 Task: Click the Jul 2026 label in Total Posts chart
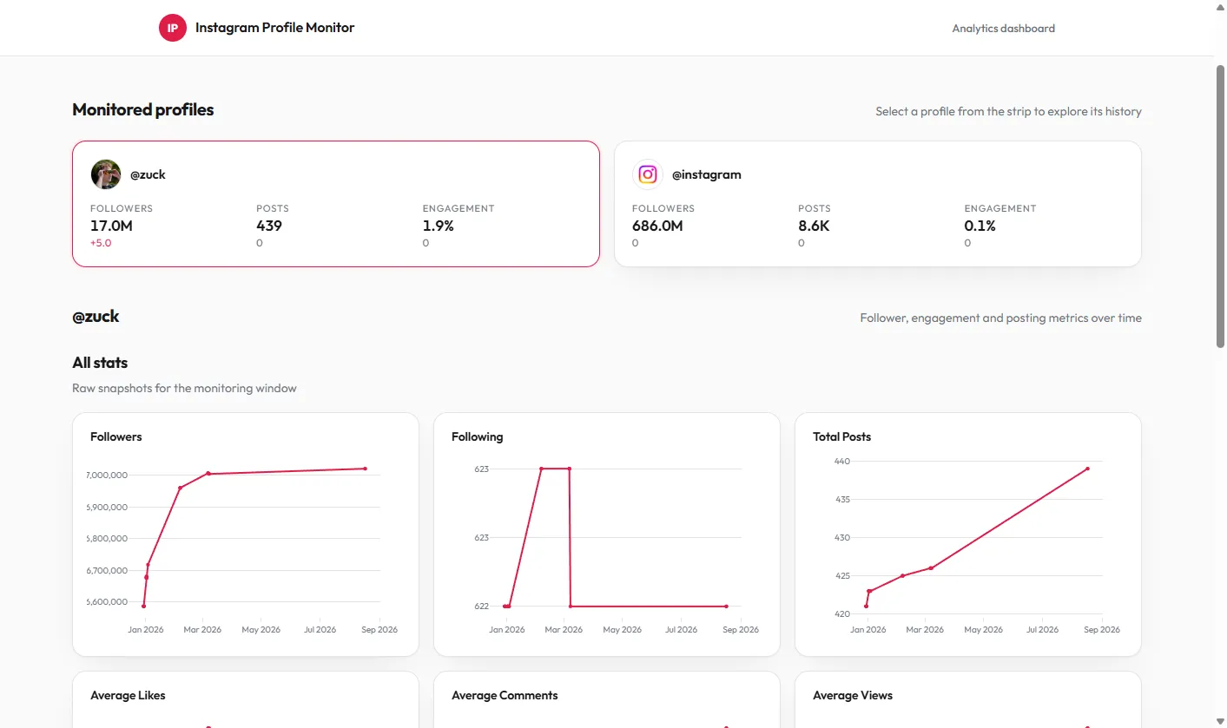(x=1042, y=630)
